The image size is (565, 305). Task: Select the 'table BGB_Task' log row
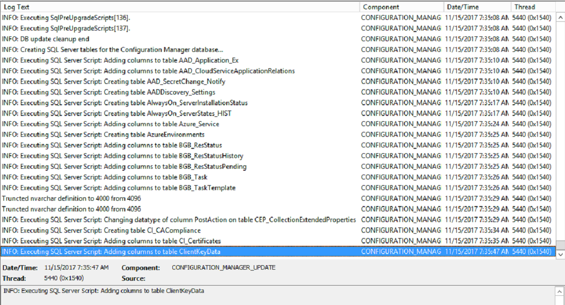[x=278, y=177]
